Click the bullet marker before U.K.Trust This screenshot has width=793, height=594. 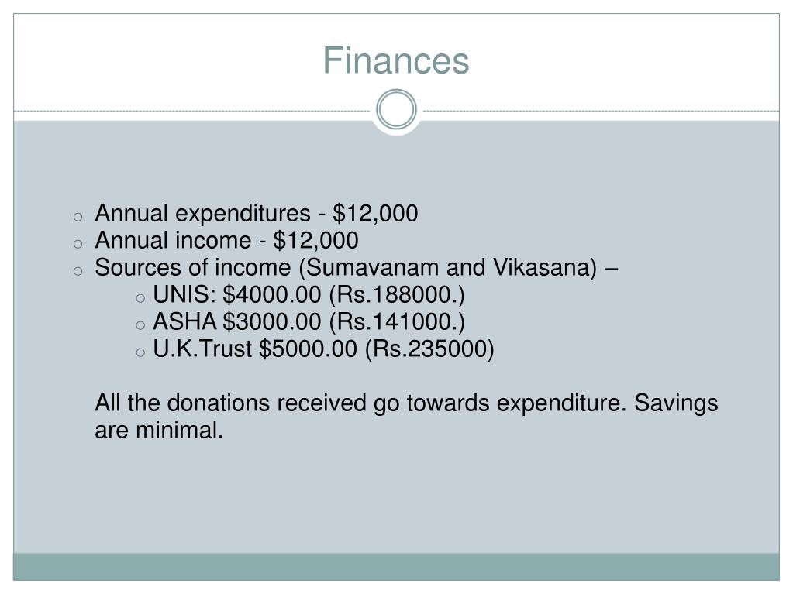pos(140,353)
